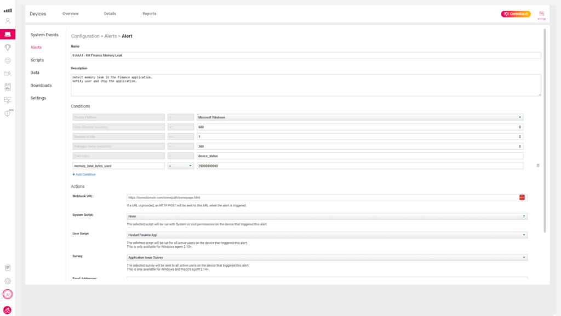The width and height of the screenshot is (561, 316).
Task: Open the device search sidebar icon
Action: tap(7, 74)
